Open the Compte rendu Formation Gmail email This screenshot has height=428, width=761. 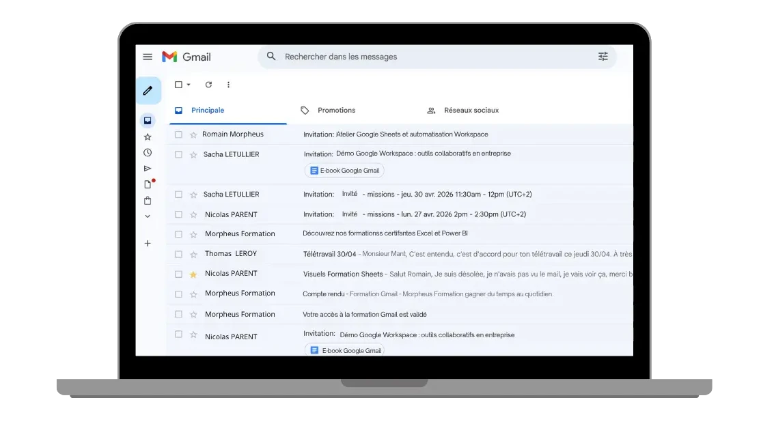(427, 294)
